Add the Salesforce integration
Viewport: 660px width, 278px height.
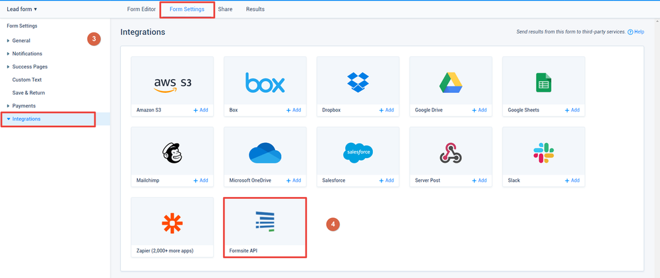point(386,181)
